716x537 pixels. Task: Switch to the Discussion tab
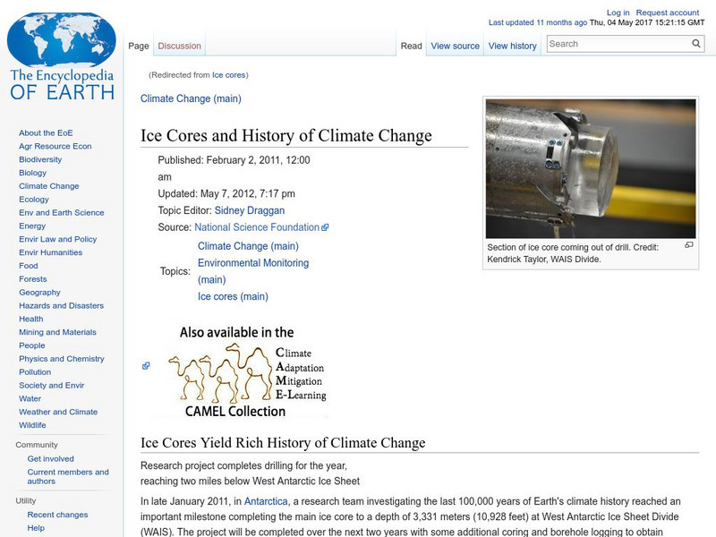pyautogui.click(x=179, y=46)
